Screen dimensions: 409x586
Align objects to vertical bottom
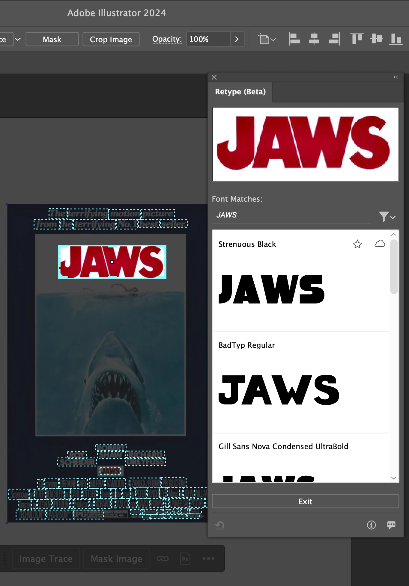point(396,39)
